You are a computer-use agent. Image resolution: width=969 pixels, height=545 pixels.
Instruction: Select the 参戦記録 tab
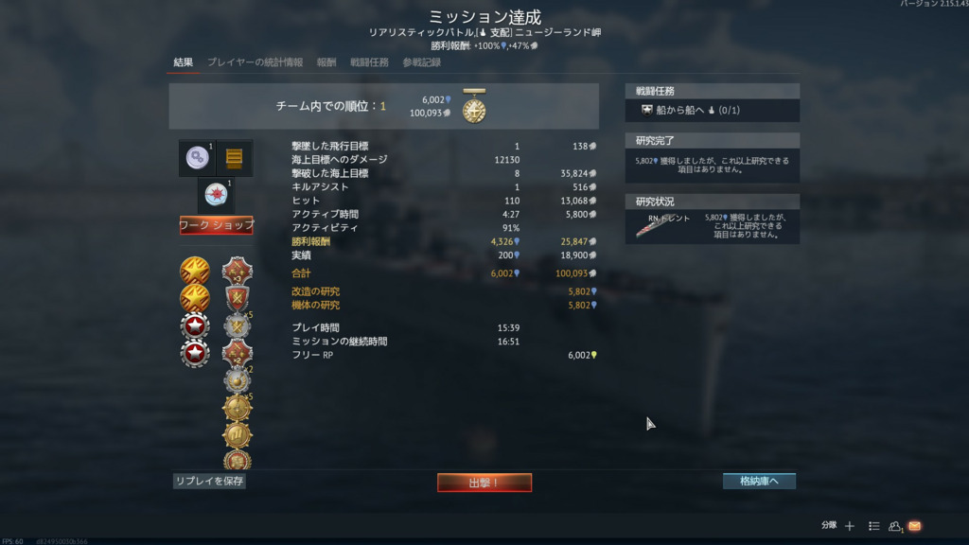(x=421, y=62)
